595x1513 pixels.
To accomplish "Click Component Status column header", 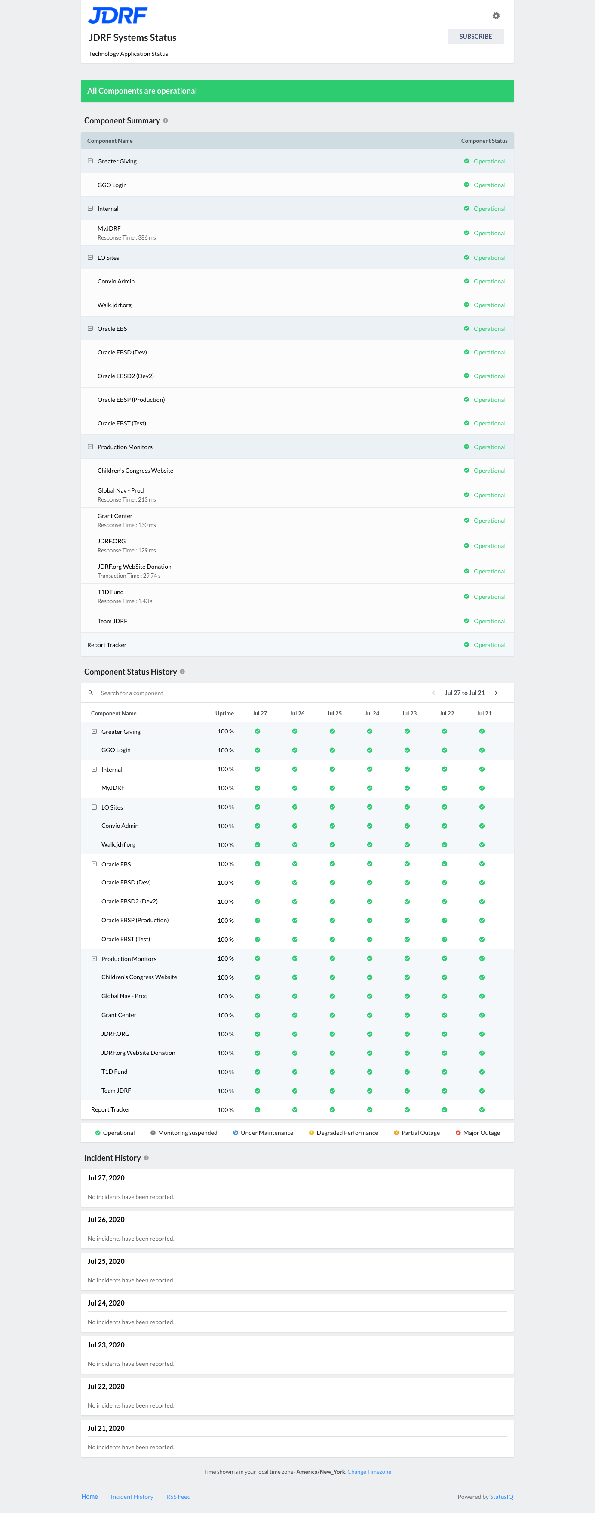I will click(x=484, y=141).
